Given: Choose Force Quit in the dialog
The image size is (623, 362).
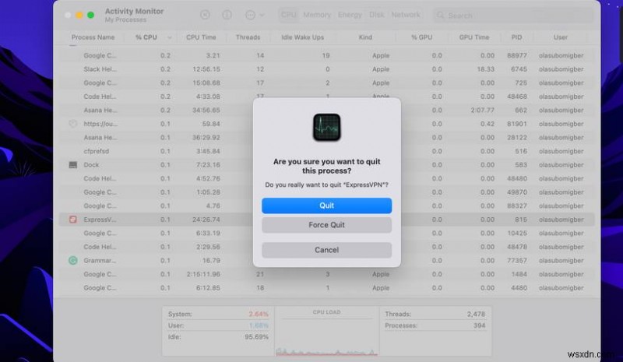Looking at the screenshot, I should [x=326, y=225].
